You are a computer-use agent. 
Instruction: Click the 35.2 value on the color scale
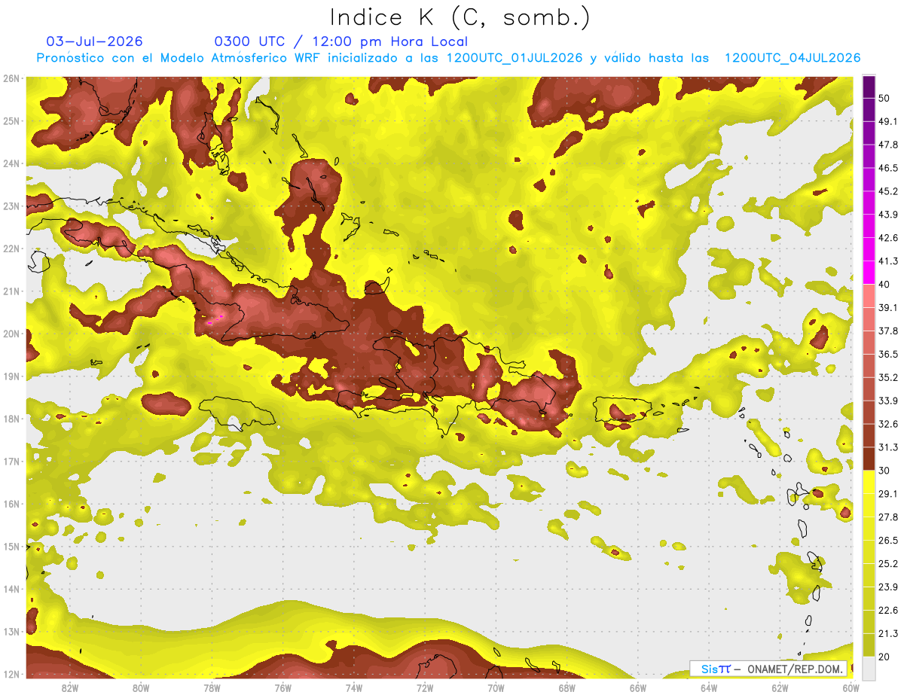click(888, 377)
